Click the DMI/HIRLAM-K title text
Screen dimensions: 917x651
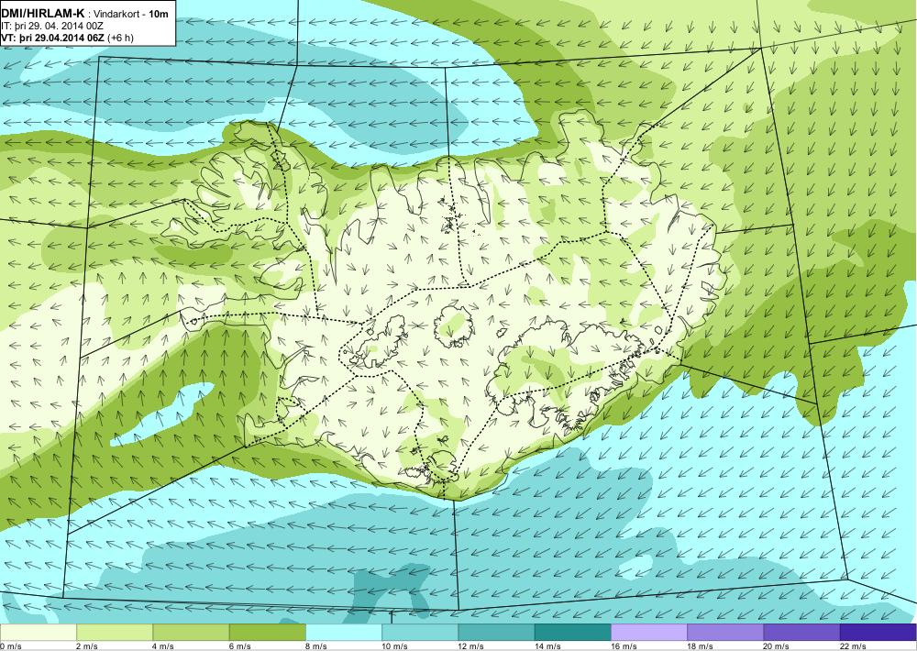tap(43, 13)
